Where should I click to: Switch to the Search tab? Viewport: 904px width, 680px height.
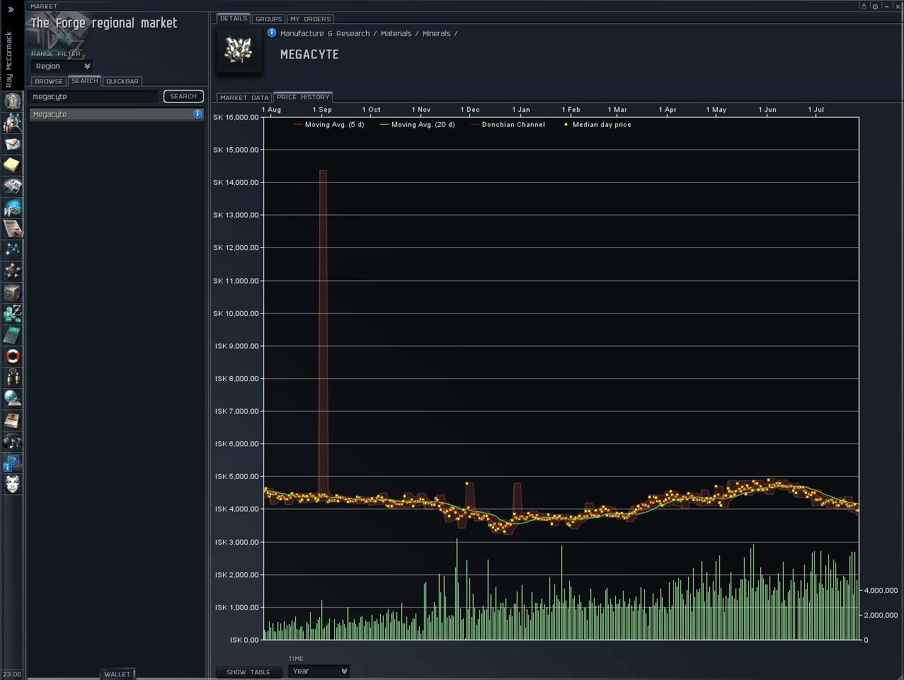pyautogui.click(x=85, y=81)
